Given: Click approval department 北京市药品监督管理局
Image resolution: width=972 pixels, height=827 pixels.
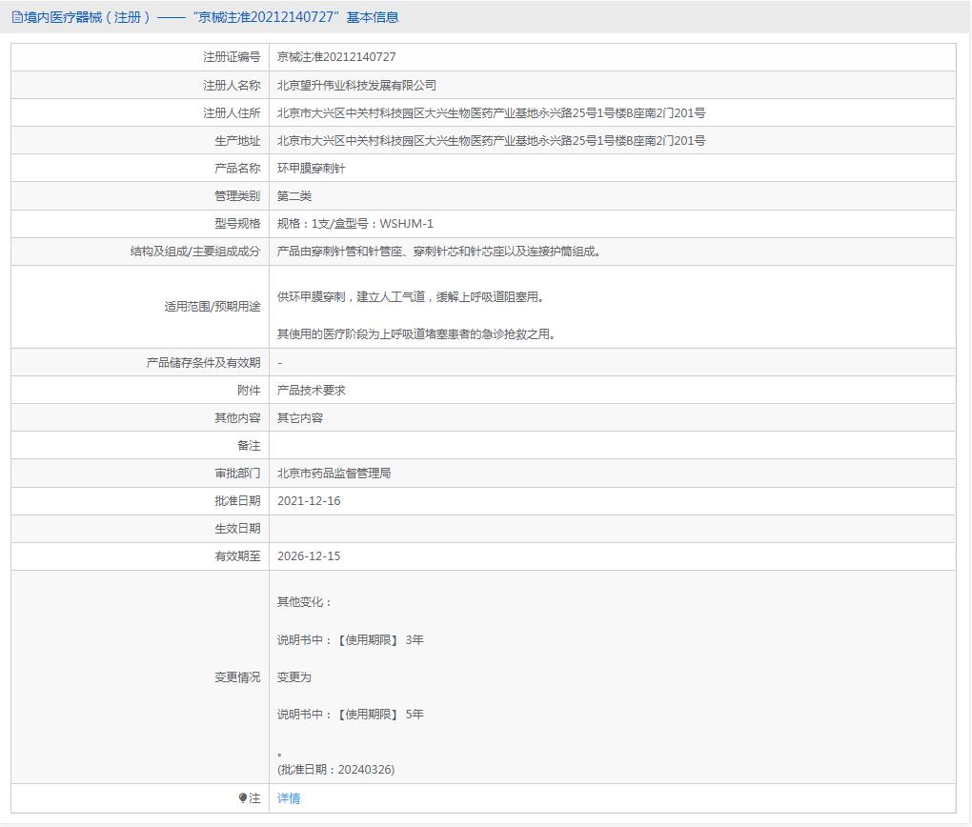Looking at the screenshot, I should click(334, 474).
